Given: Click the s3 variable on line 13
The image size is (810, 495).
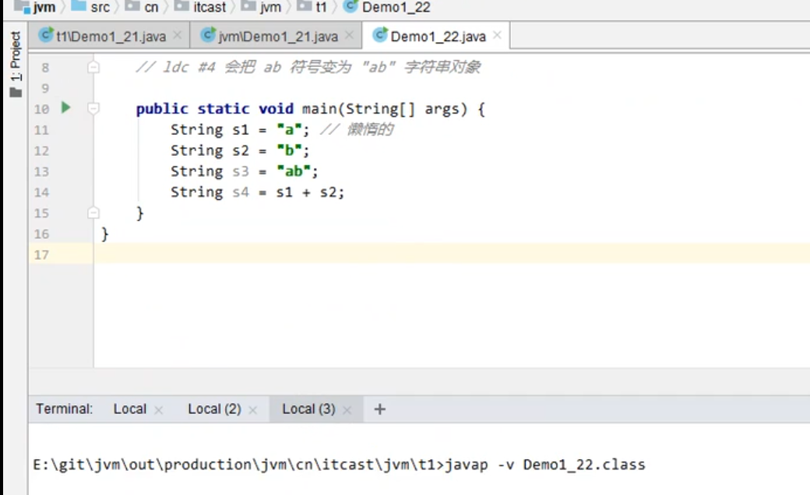Looking at the screenshot, I should click(x=240, y=171).
